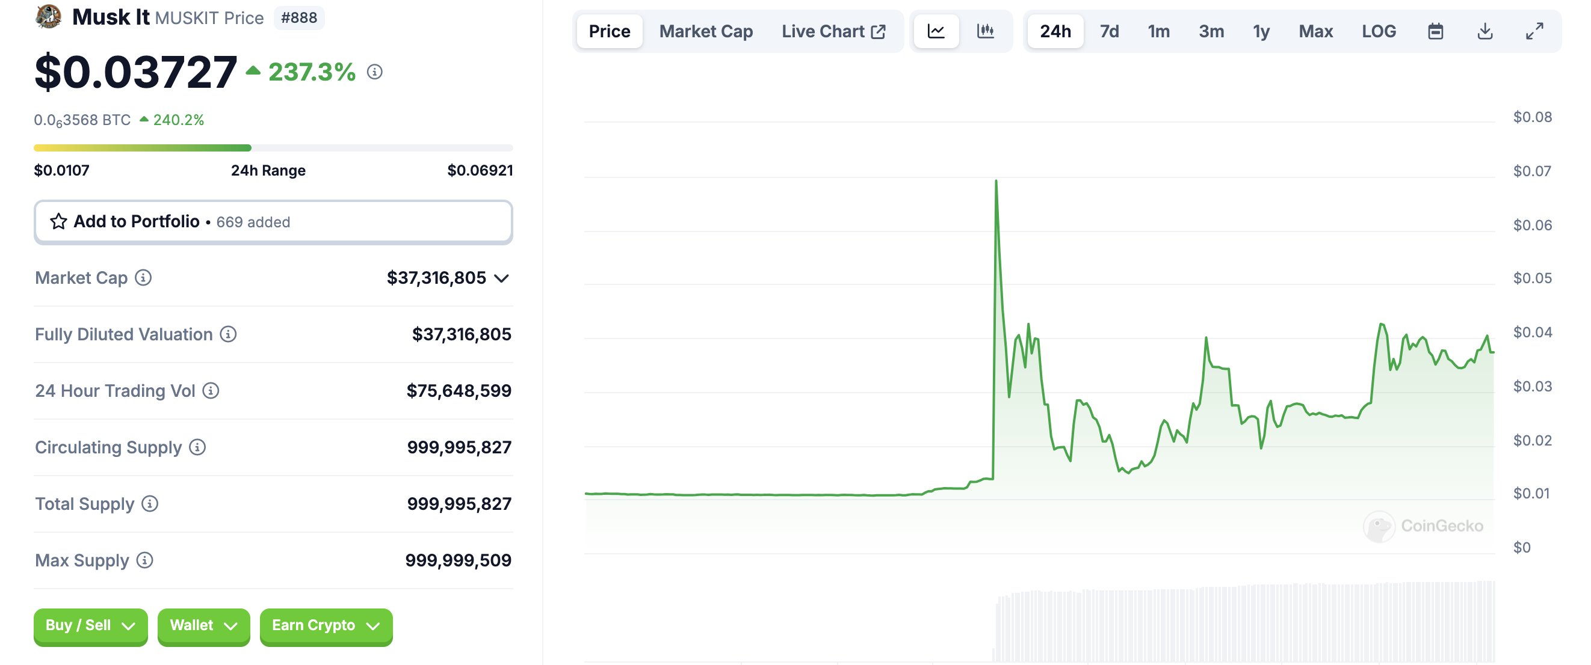
Task: Open the Wallet dropdown
Action: tap(203, 625)
